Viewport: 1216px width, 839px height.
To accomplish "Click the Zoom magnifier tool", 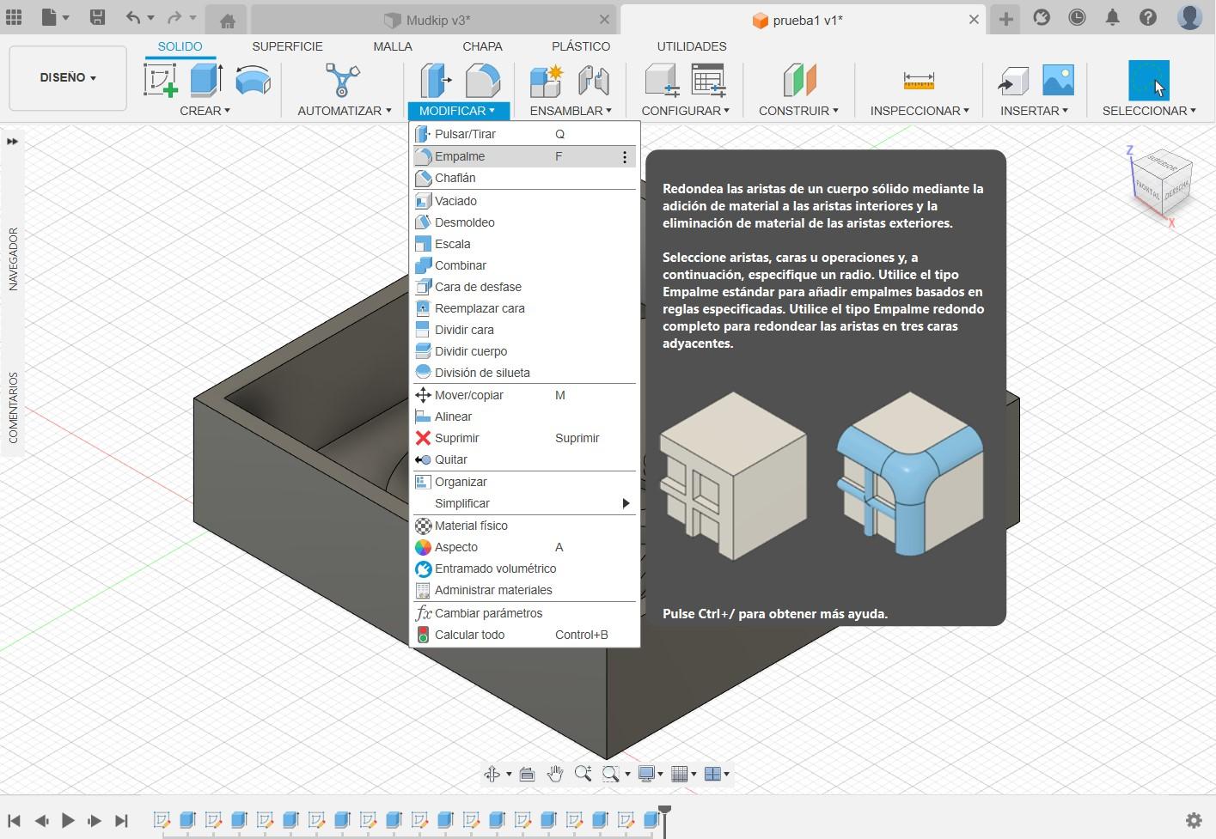I will 583,774.
